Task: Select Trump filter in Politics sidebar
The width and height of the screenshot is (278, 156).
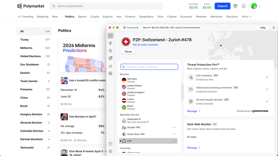Action: tap(34, 40)
